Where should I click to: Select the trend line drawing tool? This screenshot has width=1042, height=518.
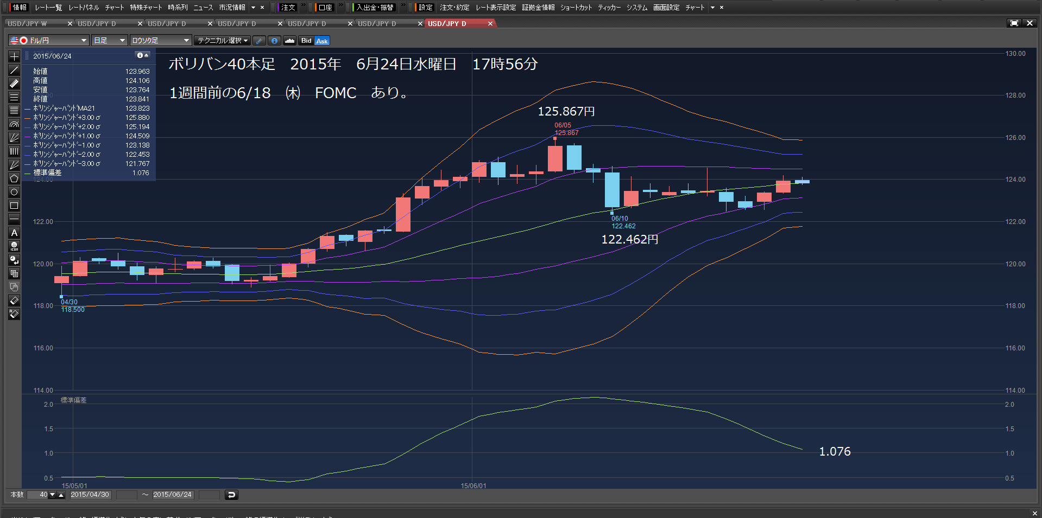tap(14, 70)
